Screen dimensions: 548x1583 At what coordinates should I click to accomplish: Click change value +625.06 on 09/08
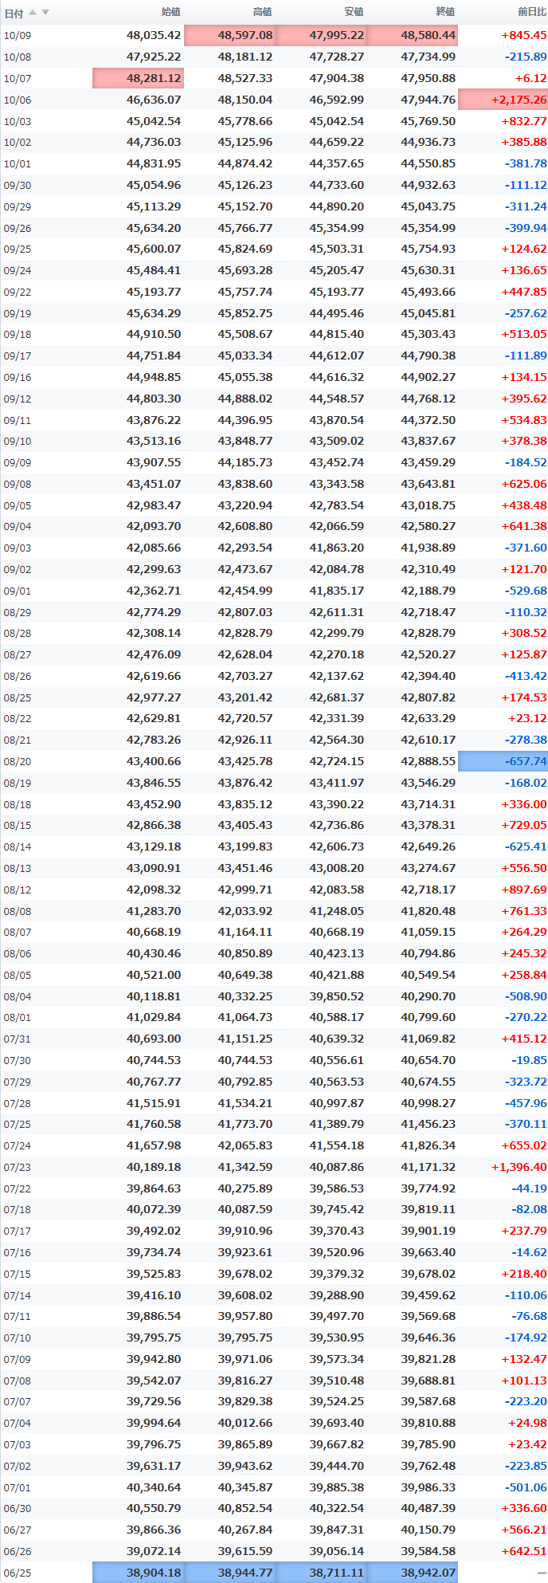pos(524,484)
